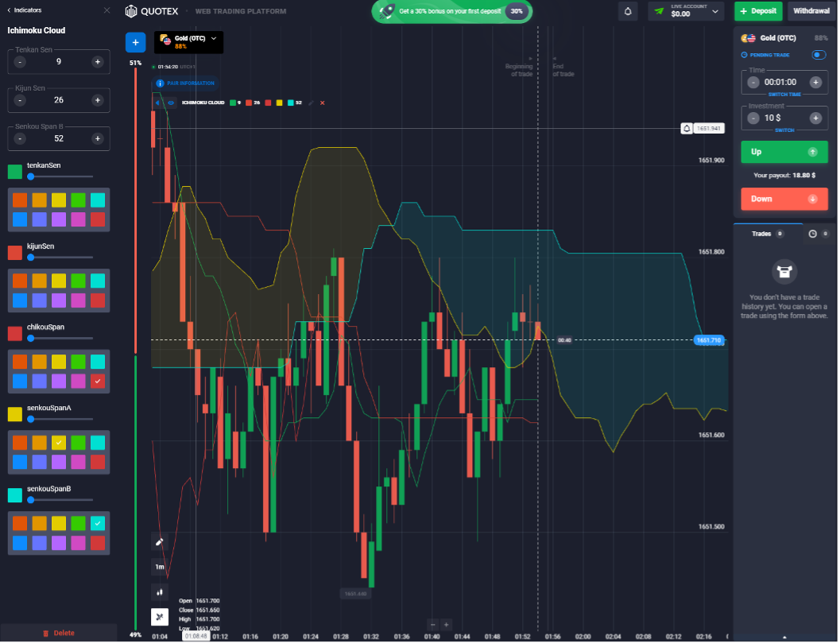This screenshot has width=840, height=643.
Task: Open the pending trades clock tab
Action: click(x=812, y=233)
